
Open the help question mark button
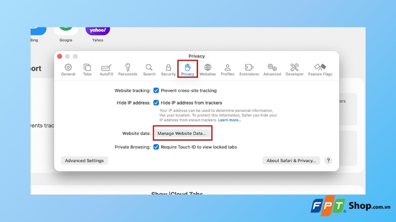[328, 161]
